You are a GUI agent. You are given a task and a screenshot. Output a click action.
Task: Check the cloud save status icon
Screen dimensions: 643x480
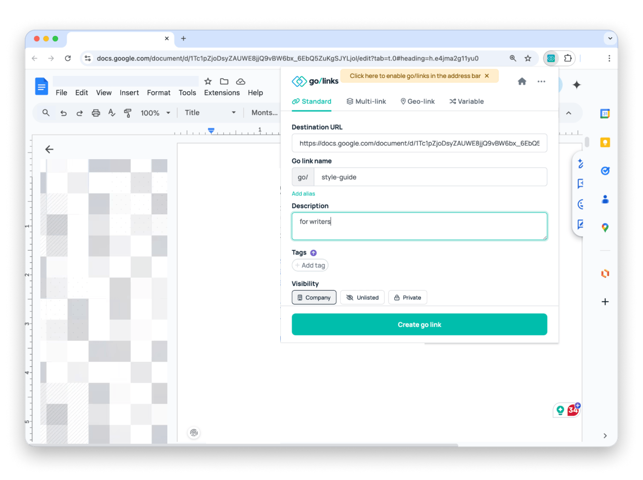(x=241, y=81)
